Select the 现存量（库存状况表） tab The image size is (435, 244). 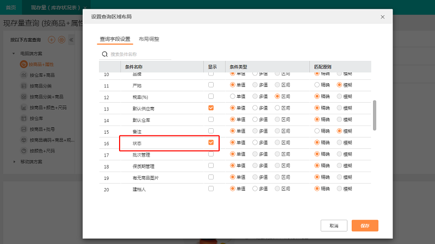tap(55, 8)
